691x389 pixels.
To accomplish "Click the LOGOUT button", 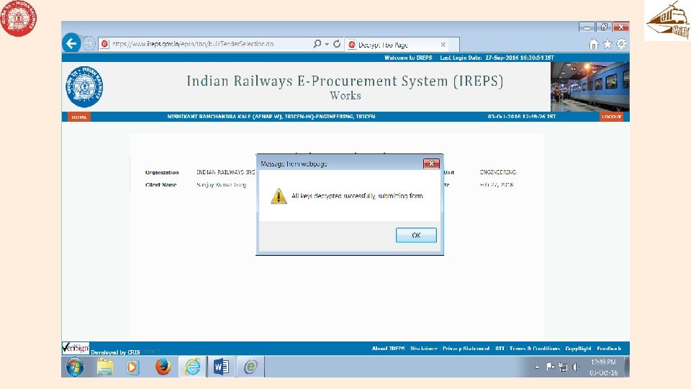I will [611, 117].
